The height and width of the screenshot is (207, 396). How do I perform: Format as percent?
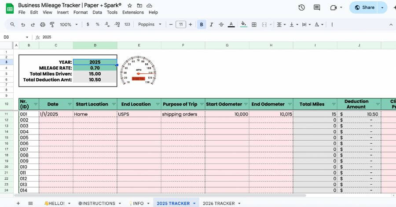pos(98,25)
